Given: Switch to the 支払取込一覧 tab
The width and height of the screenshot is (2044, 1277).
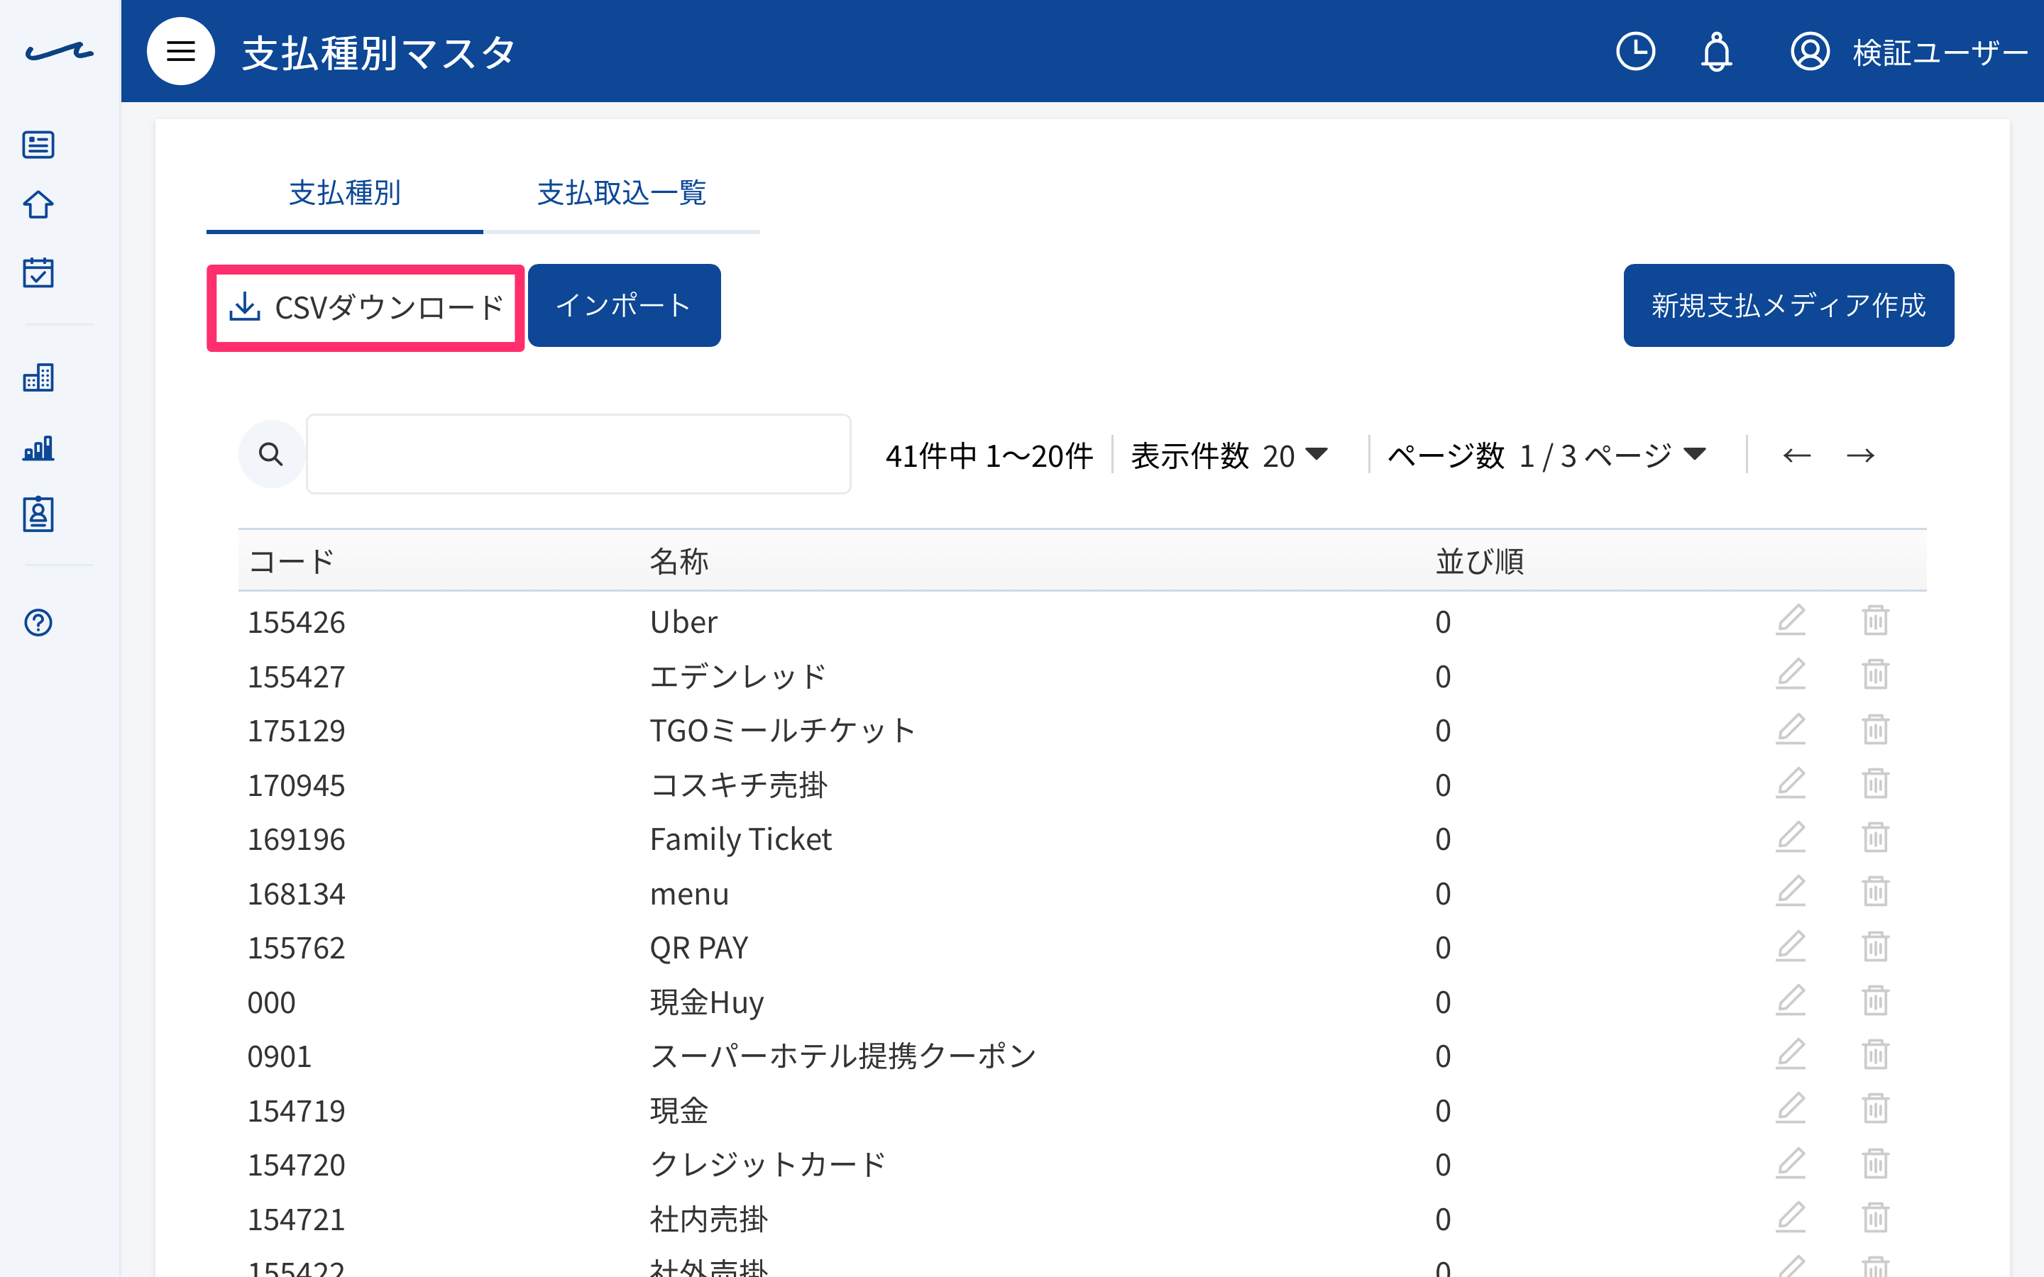Looking at the screenshot, I should coord(622,194).
